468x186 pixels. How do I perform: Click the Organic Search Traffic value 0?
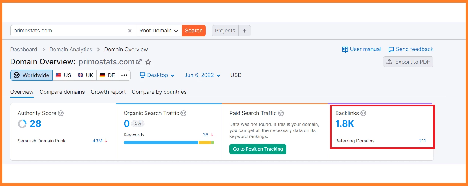click(x=127, y=124)
